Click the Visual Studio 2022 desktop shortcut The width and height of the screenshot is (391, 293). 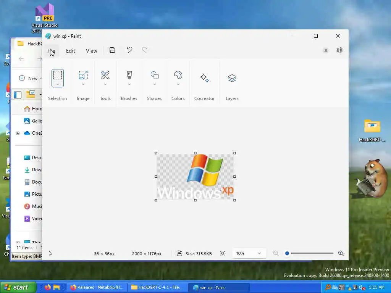click(x=44, y=18)
